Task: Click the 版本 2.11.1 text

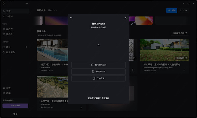Action: (x=52, y=11)
